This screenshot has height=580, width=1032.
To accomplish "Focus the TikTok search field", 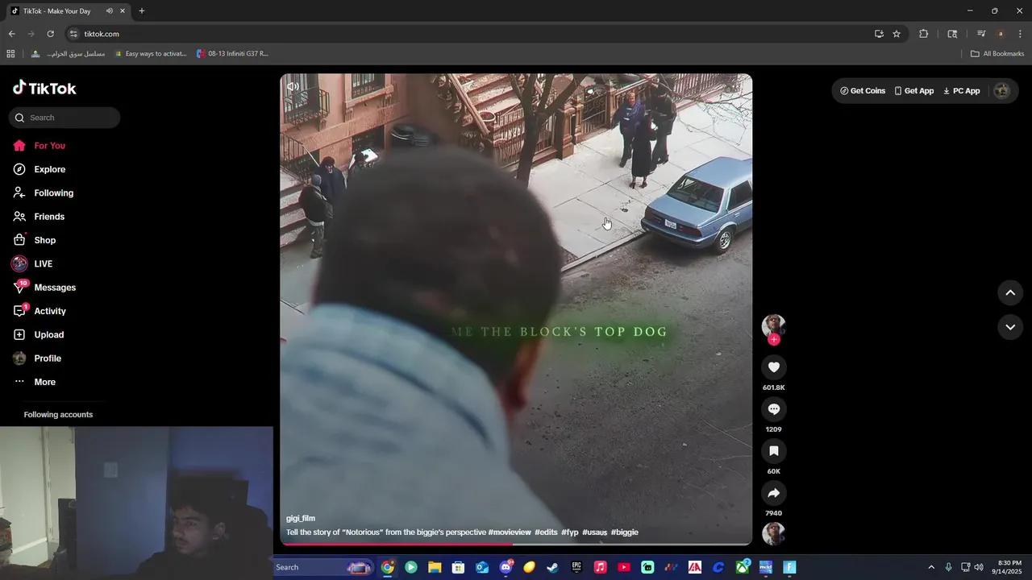I will click(64, 118).
